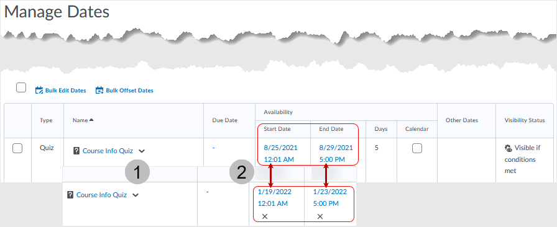557x227 pixels.
Task: Edit end time 5:00 PM under 8/29/2021
Action: 332,159
